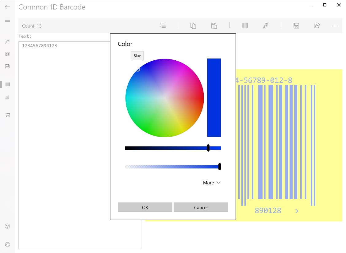Viewport: 346px width, 253px height.
Task: Open the settings gear icon
Action: (7, 244)
